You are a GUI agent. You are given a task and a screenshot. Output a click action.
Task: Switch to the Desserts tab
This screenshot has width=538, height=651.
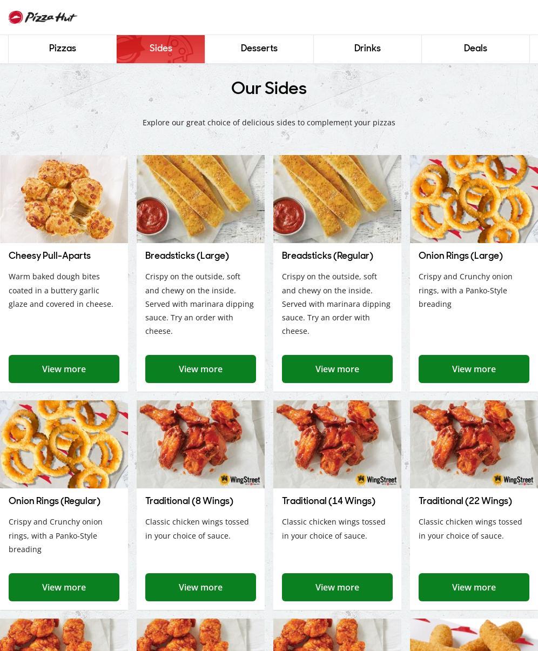point(259,49)
